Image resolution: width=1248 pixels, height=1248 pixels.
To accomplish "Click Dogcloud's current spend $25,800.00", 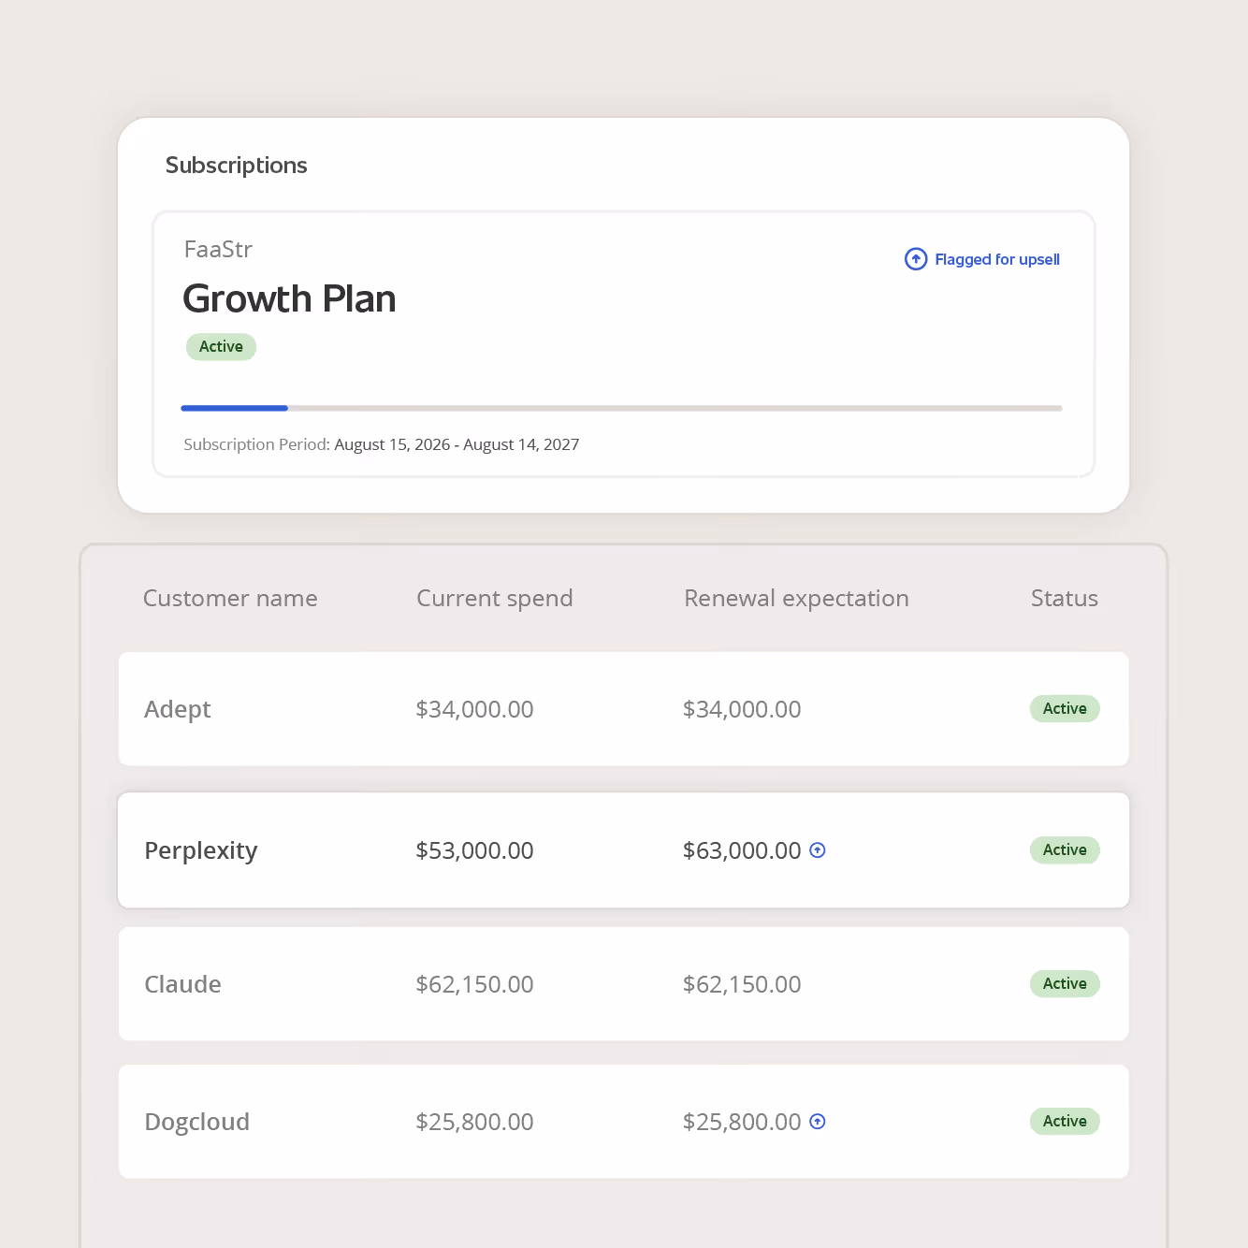I will (474, 1122).
